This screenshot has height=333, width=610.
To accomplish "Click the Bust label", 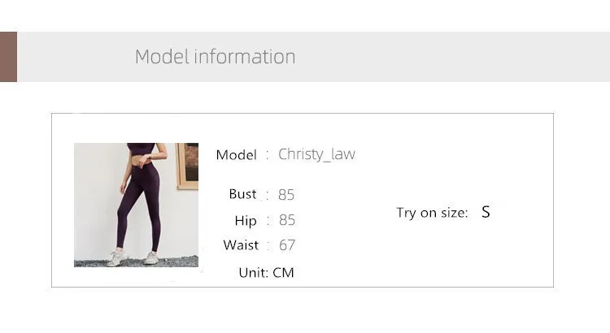I will [x=242, y=194].
